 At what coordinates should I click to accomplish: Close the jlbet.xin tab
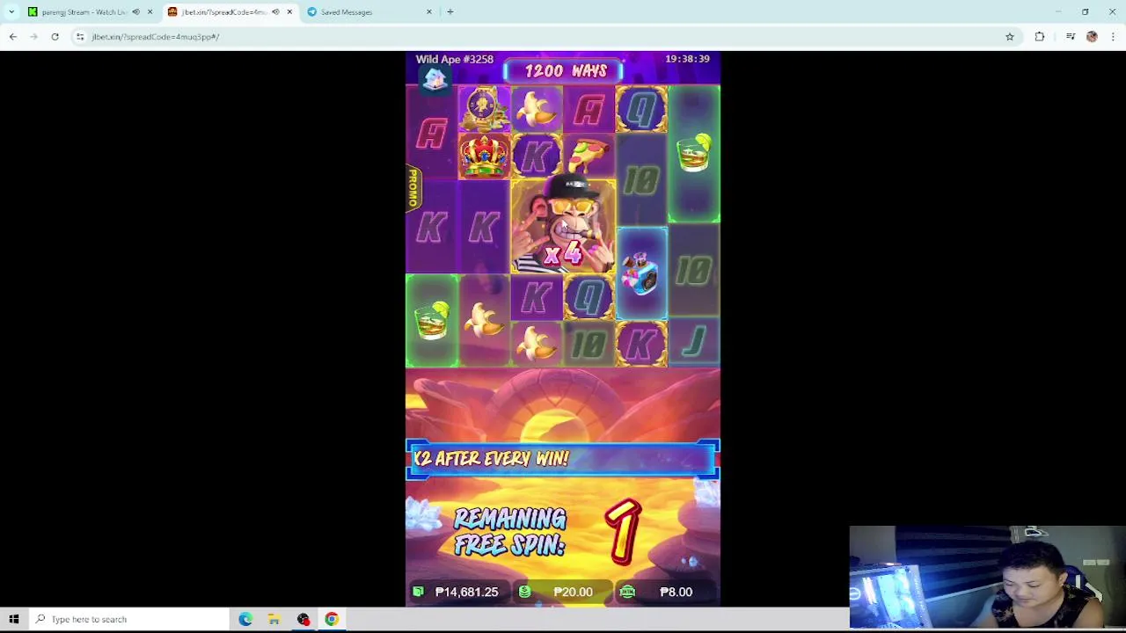pos(289,12)
